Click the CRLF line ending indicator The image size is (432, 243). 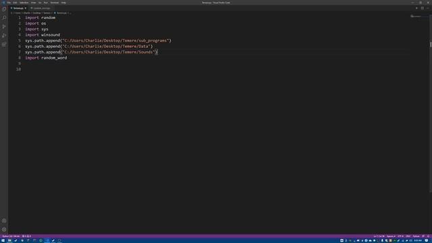coord(408,236)
